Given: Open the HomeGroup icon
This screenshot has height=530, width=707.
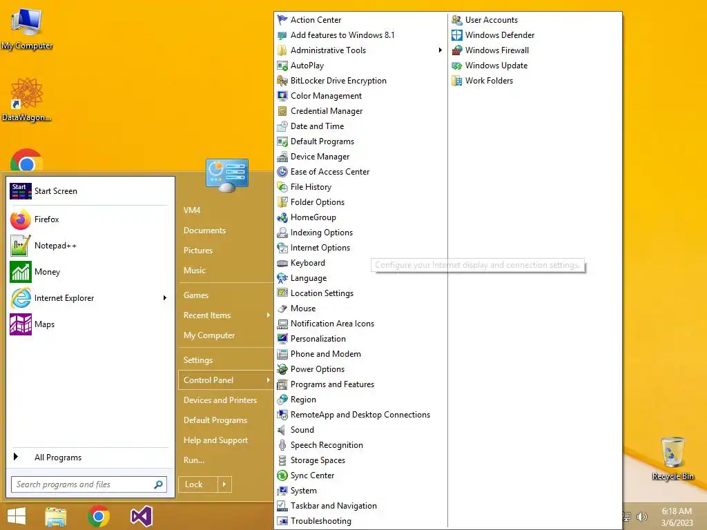Looking at the screenshot, I should [282, 217].
